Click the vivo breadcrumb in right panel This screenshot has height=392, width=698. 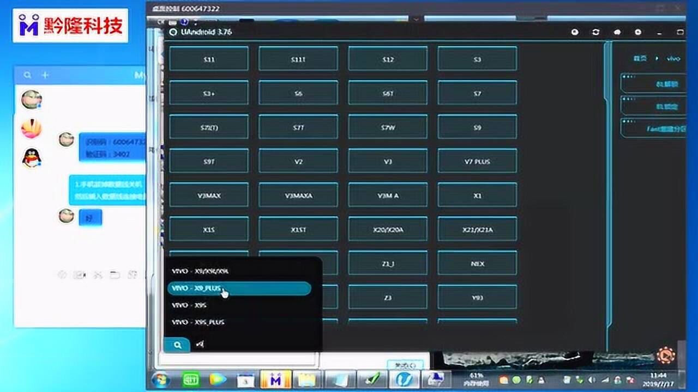[x=673, y=58]
